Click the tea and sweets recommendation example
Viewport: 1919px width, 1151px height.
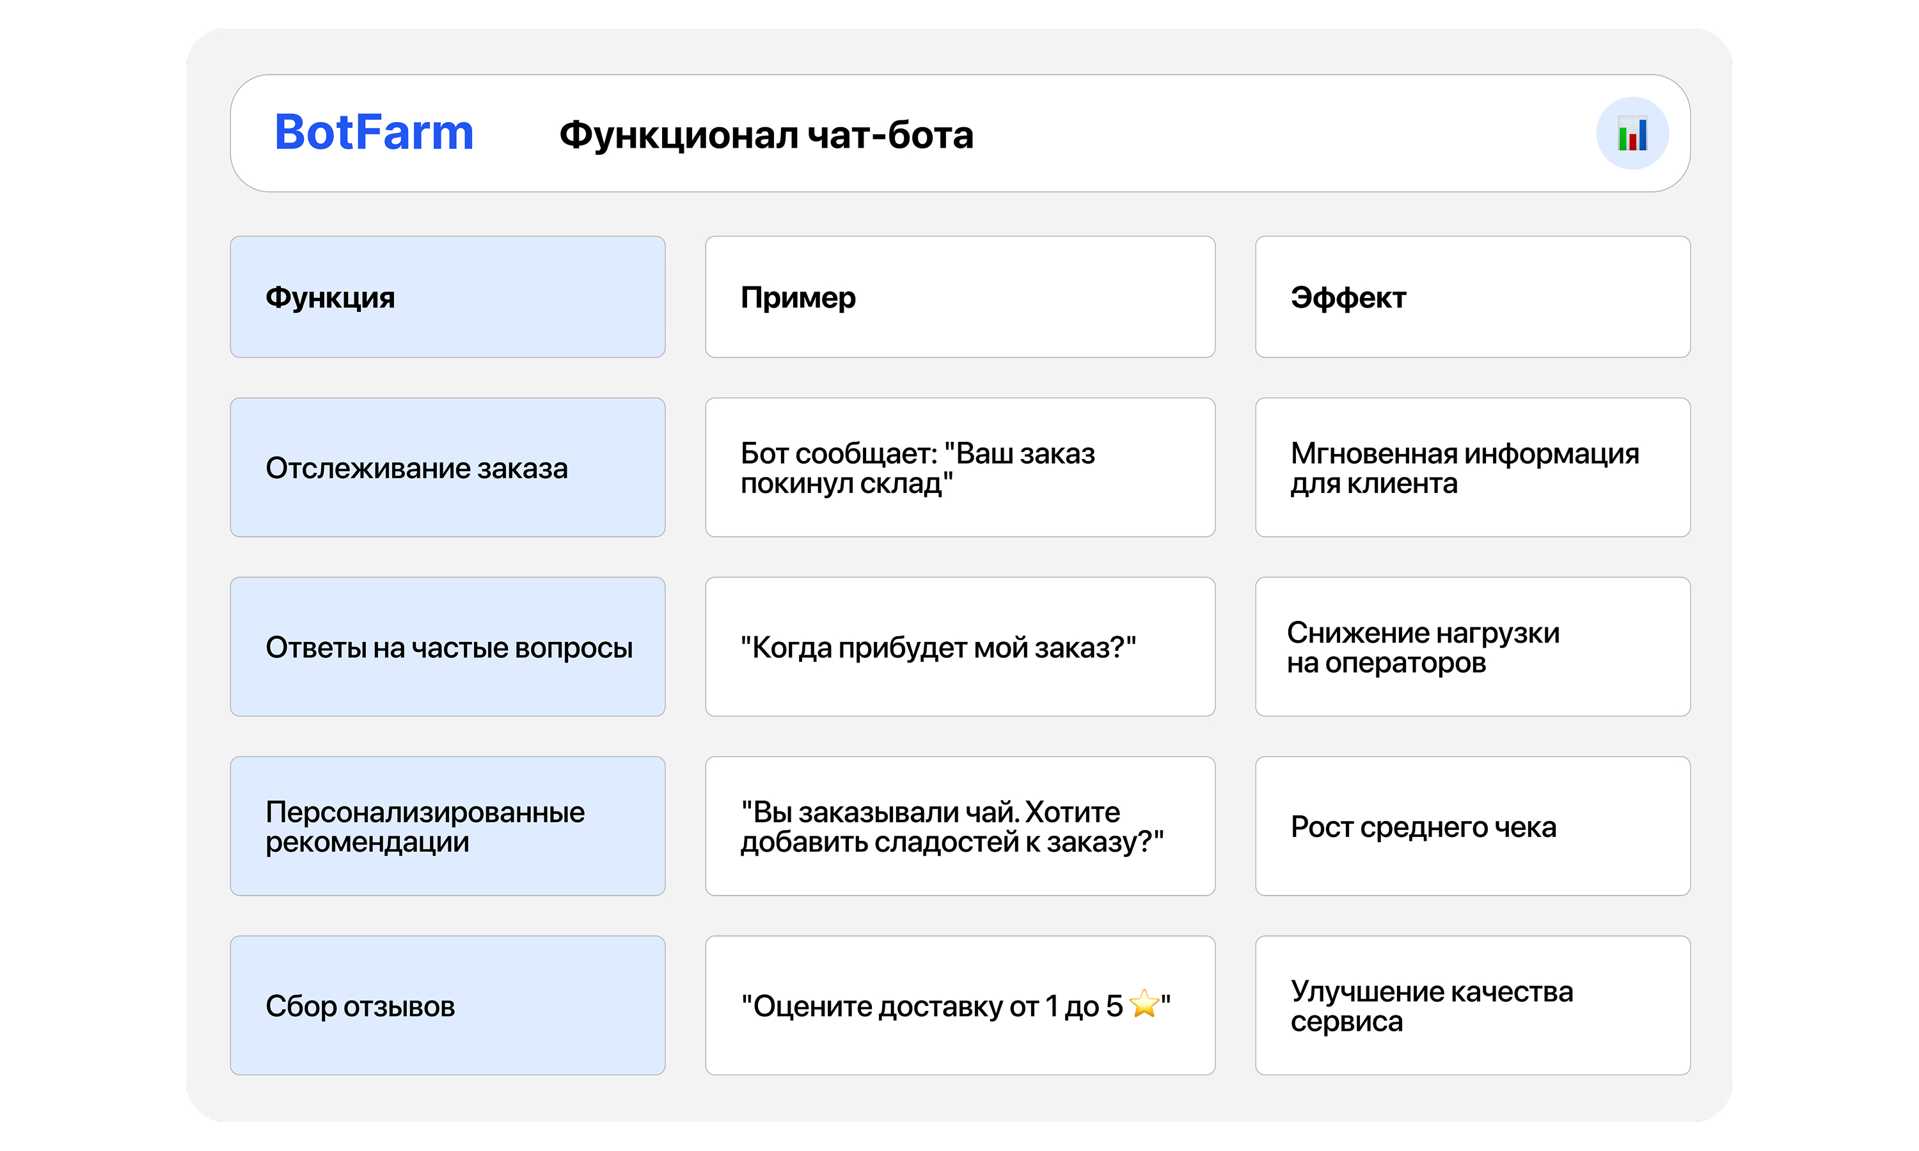click(x=959, y=826)
